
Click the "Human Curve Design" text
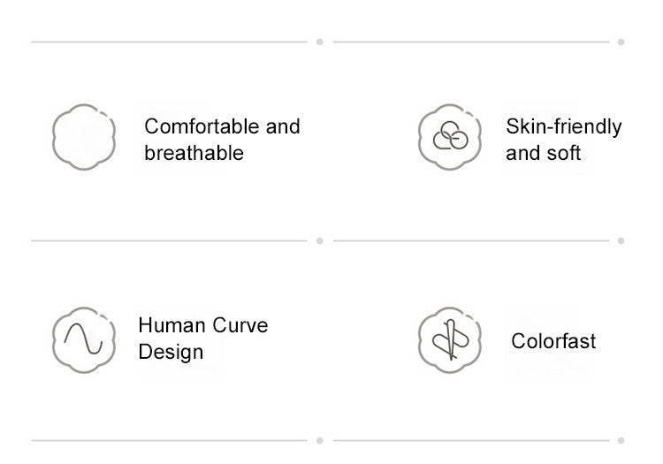tap(202, 338)
